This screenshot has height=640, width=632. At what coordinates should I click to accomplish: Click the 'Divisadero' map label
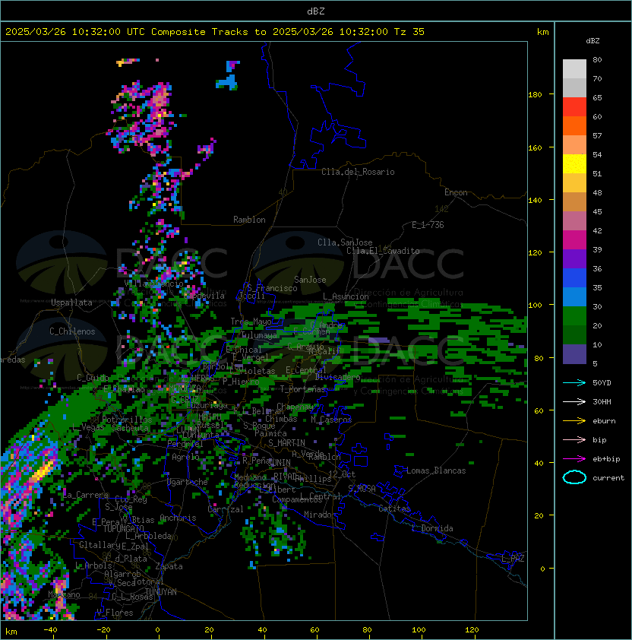338,377
